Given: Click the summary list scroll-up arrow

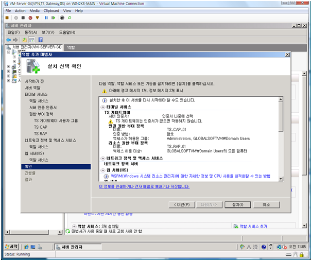Looking at the screenshot, I should pyautogui.click(x=281, y=99).
